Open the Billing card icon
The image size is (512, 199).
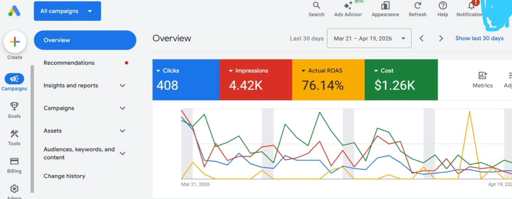pyautogui.click(x=14, y=161)
